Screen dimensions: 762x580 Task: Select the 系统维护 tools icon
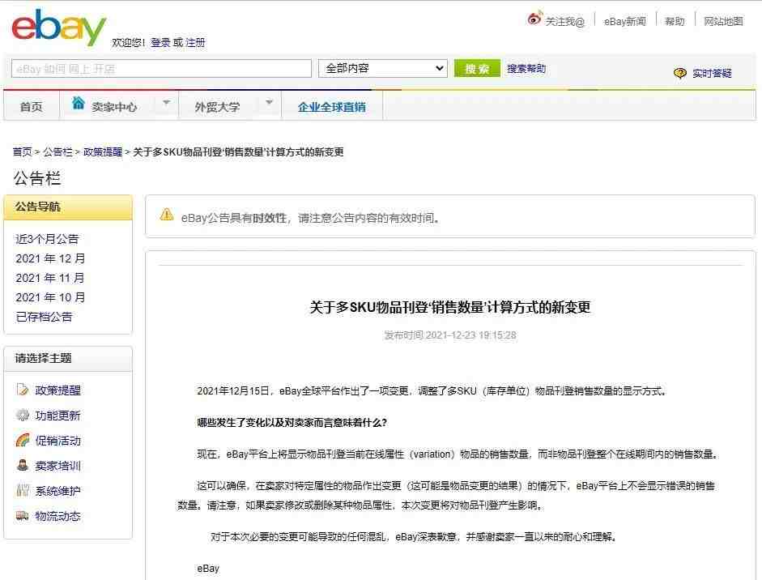tap(23, 490)
